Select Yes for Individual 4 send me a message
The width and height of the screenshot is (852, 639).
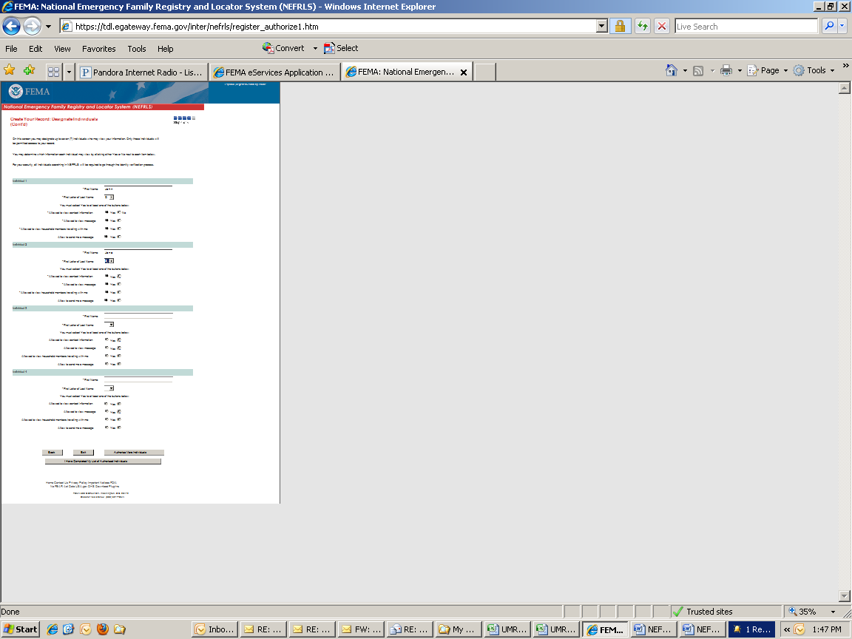click(106, 427)
